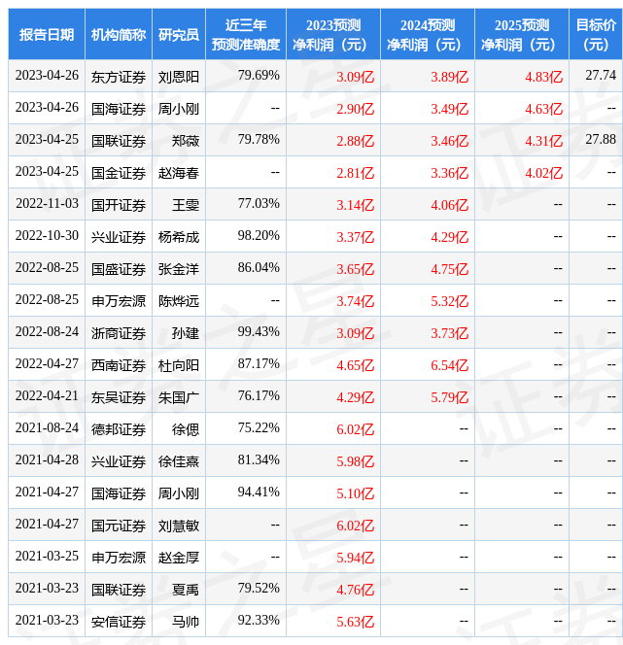
Task: Select the 安信证券 institution entry
Action: [119, 621]
